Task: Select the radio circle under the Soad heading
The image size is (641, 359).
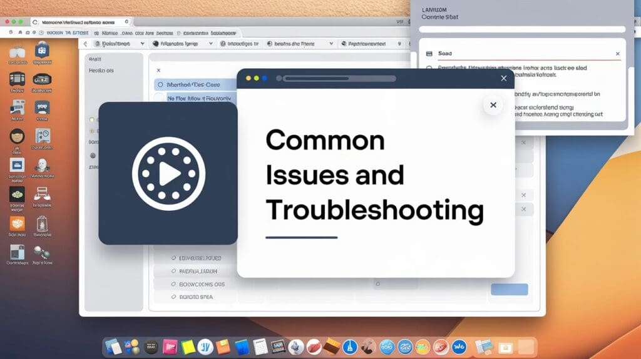Action: [429, 68]
